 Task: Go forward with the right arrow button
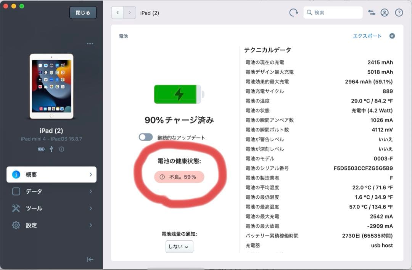(x=130, y=13)
